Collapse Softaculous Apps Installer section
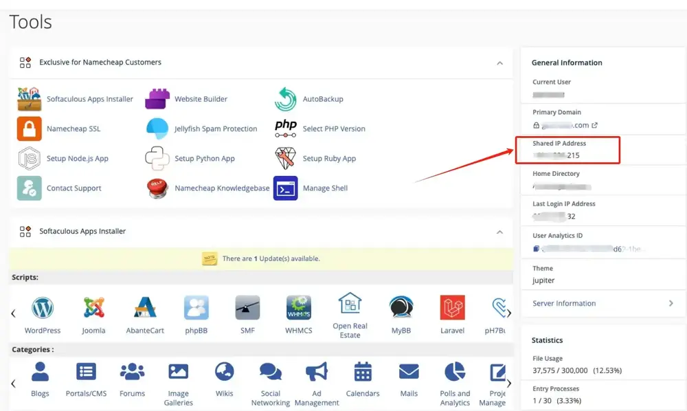The image size is (687, 411). (500, 232)
